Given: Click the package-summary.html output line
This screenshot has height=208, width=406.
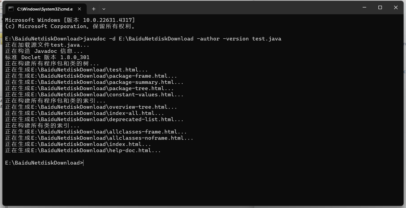Looking at the screenshot, I should tap(94, 82).
